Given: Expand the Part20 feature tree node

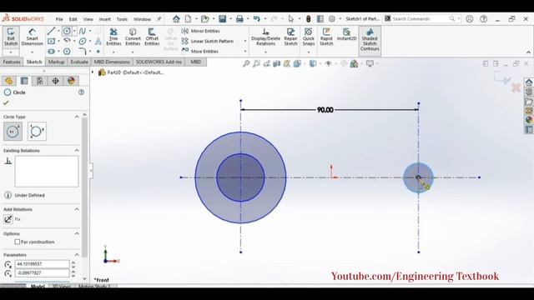Looking at the screenshot, I should (x=93, y=72).
